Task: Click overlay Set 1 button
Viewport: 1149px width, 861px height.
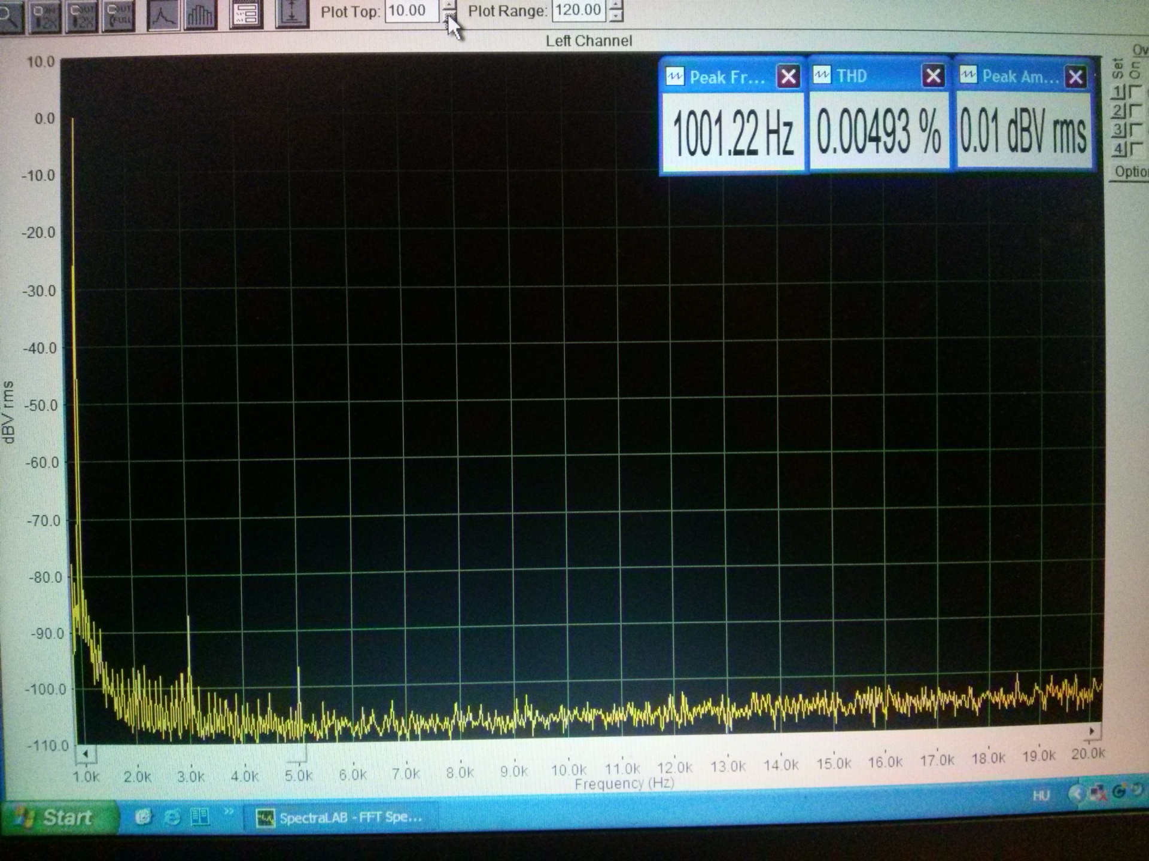Action: point(1118,92)
